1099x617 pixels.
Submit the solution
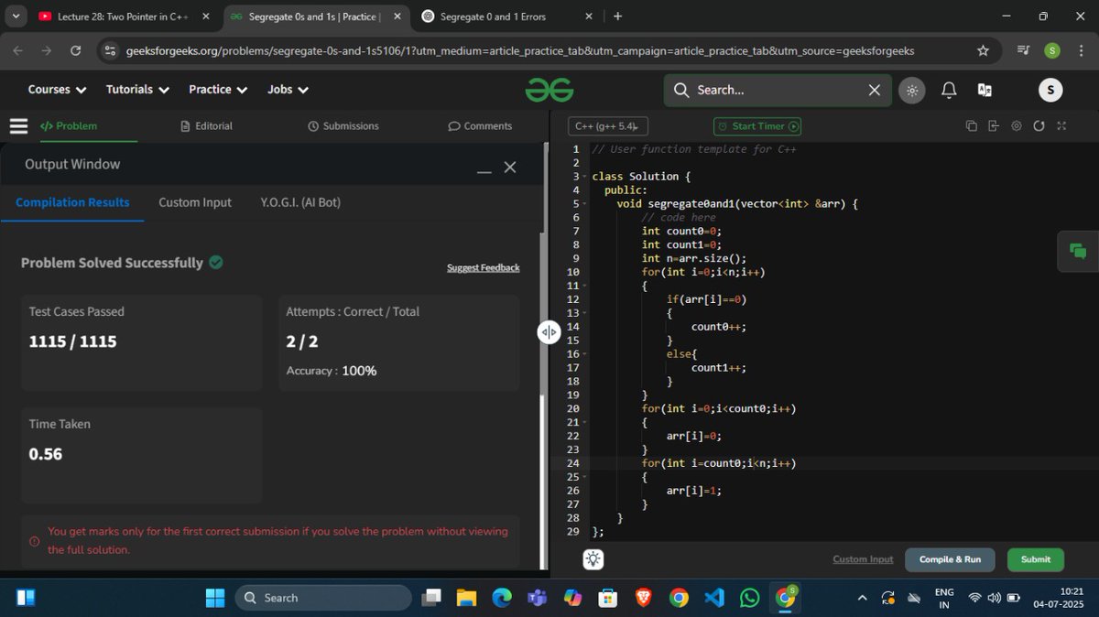tap(1036, 559)
